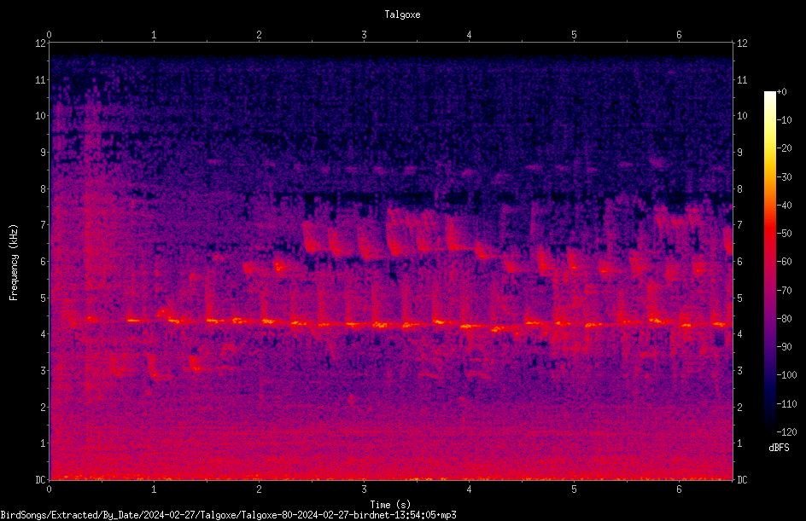Click the 10 kHz label on right axis

point(742,116)
